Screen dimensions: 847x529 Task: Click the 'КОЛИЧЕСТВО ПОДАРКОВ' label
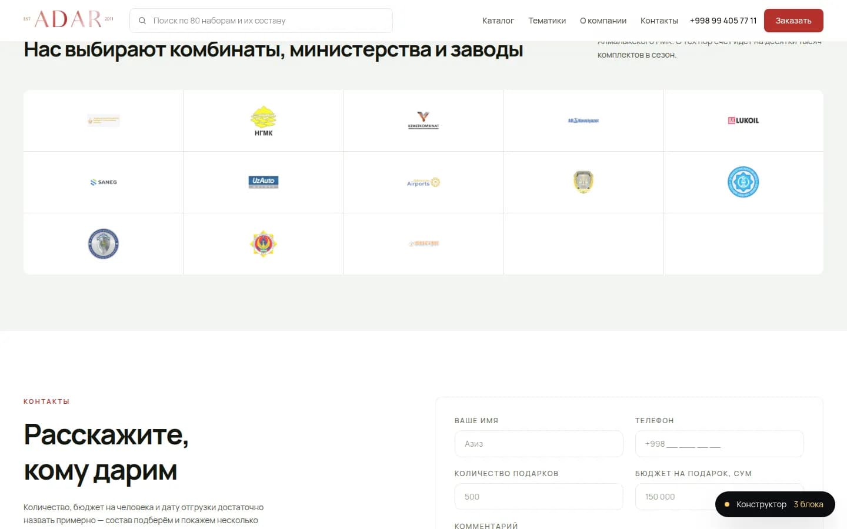506,474
